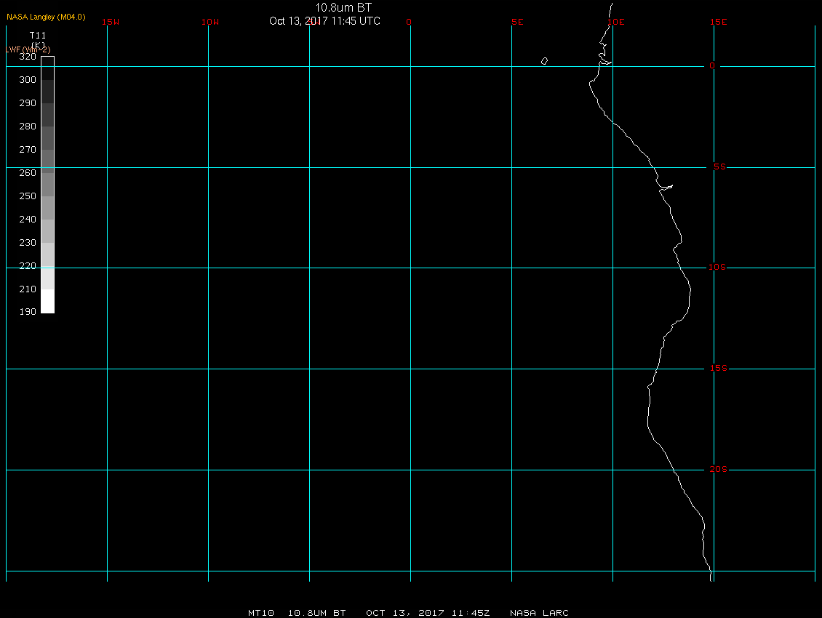
Task: Click the NASA LARC text in footer
Action: click(539, 613)
